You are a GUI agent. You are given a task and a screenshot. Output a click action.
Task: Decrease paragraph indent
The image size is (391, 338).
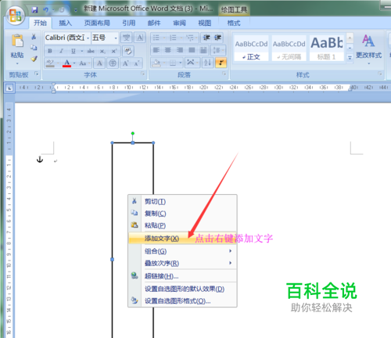[206, 38]
